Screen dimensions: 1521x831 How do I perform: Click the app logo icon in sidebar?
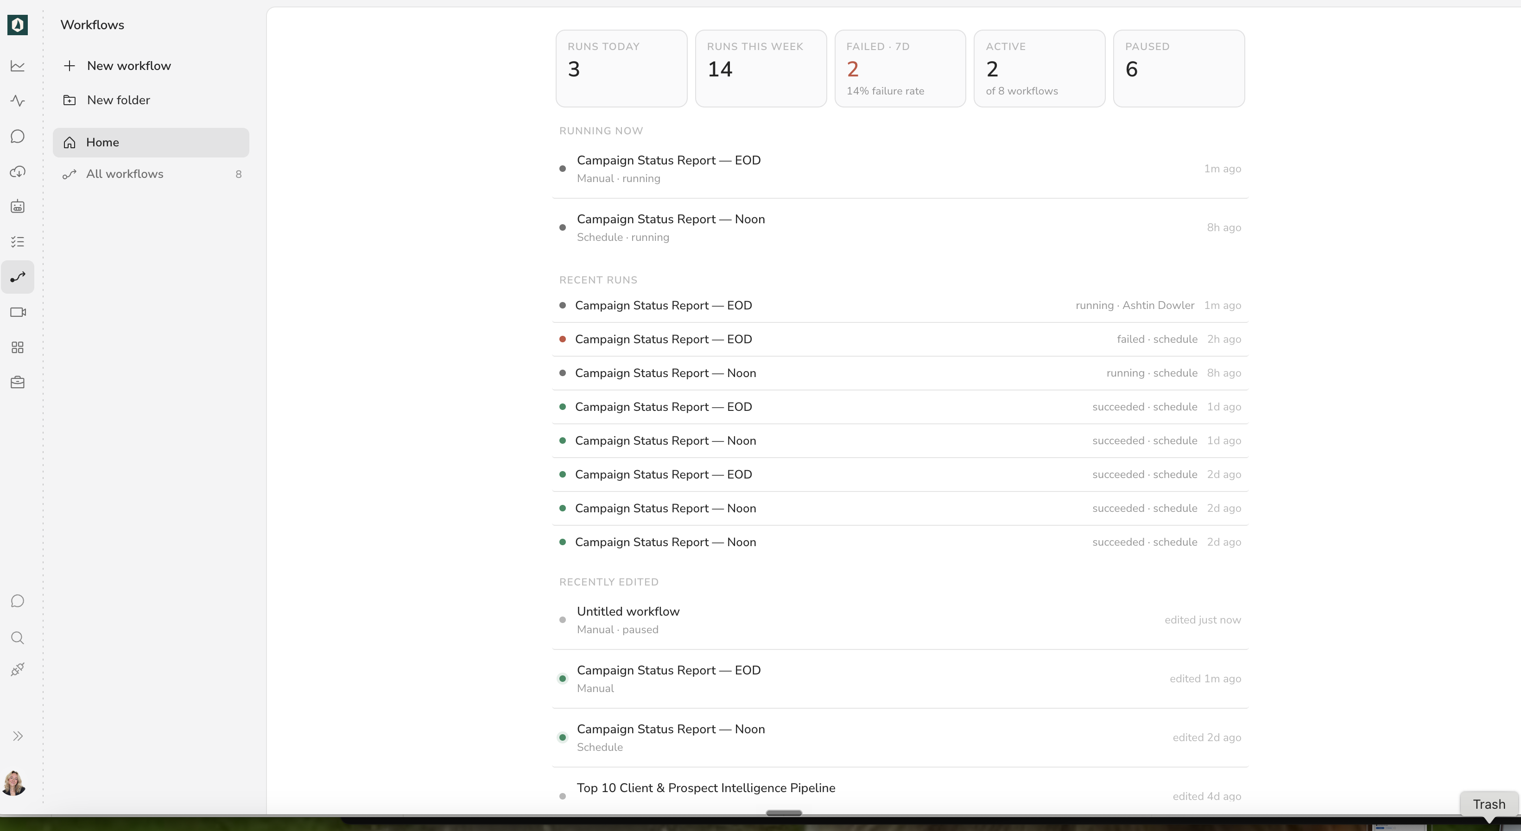(x=18, y=25)
